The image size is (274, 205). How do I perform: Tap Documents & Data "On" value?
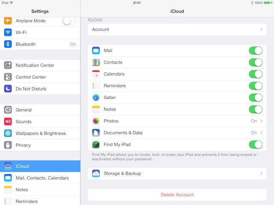point(254,133)
